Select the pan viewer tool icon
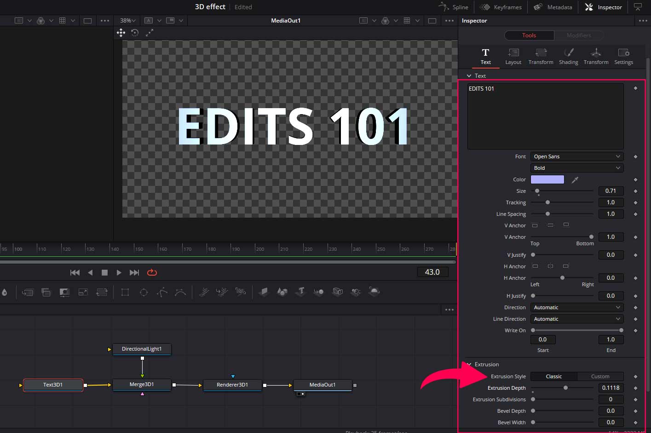The height and width of the screenshot is (433, 651). click(x=121, y=32)
